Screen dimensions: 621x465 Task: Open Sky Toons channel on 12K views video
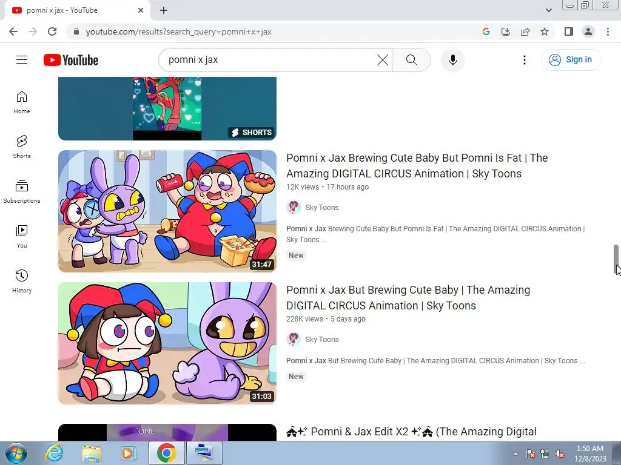pos(322,208)
